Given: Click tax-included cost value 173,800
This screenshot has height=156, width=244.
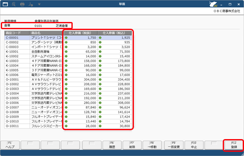Looking at the screenshot, I should point(124,61).
